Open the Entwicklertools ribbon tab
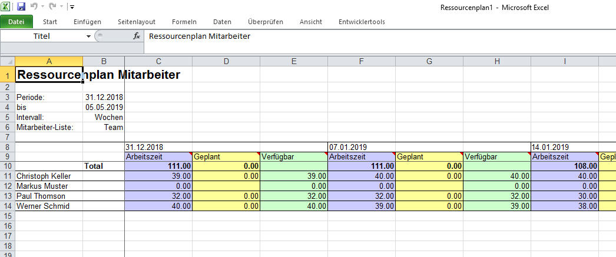 coord(362,22)
